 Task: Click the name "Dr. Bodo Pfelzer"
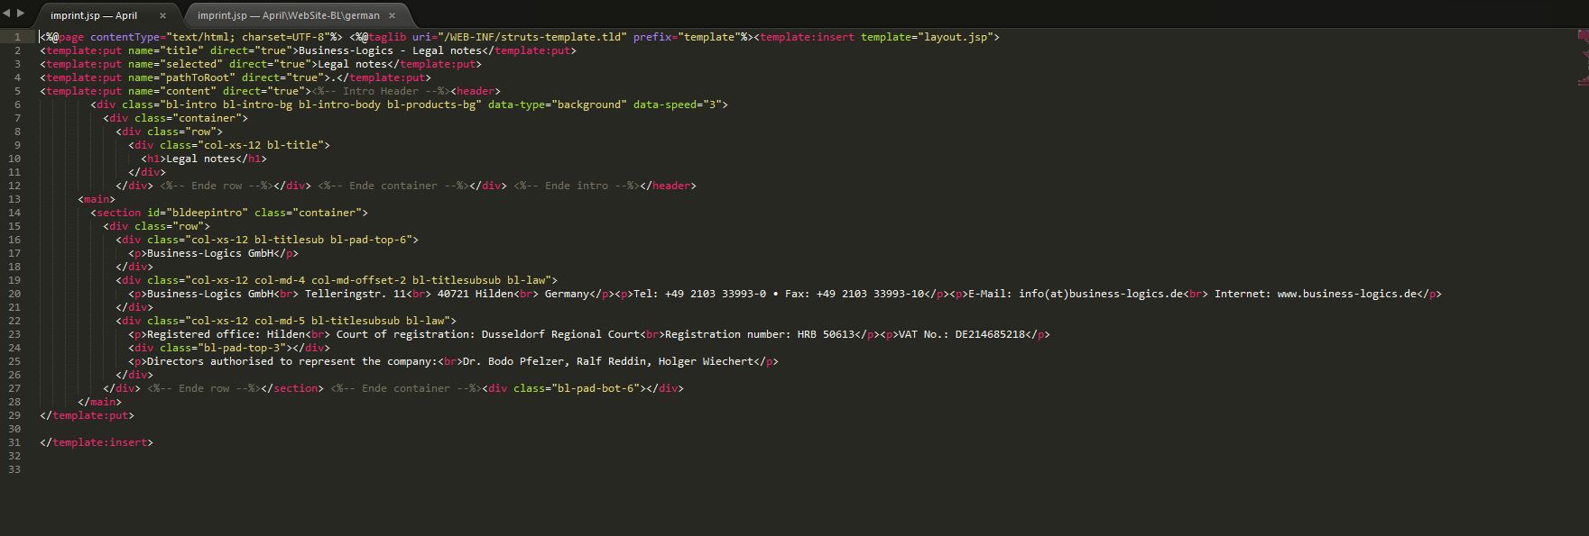pos(513,361)
